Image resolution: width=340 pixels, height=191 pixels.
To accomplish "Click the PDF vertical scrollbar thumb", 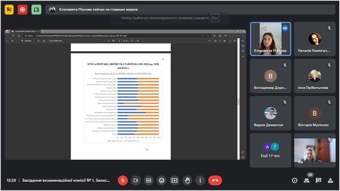I will [x=239, y=101].
